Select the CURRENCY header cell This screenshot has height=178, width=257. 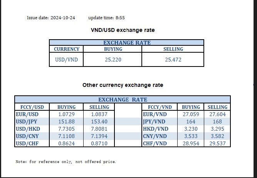(x=66, y=49)
